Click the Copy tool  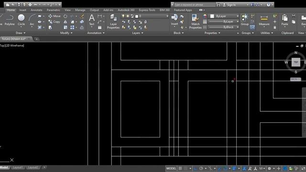(x=54, y=22)
